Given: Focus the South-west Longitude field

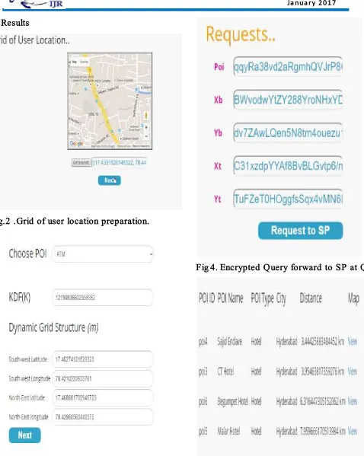Looking at the screenshot, I should (x=103, y=378).
